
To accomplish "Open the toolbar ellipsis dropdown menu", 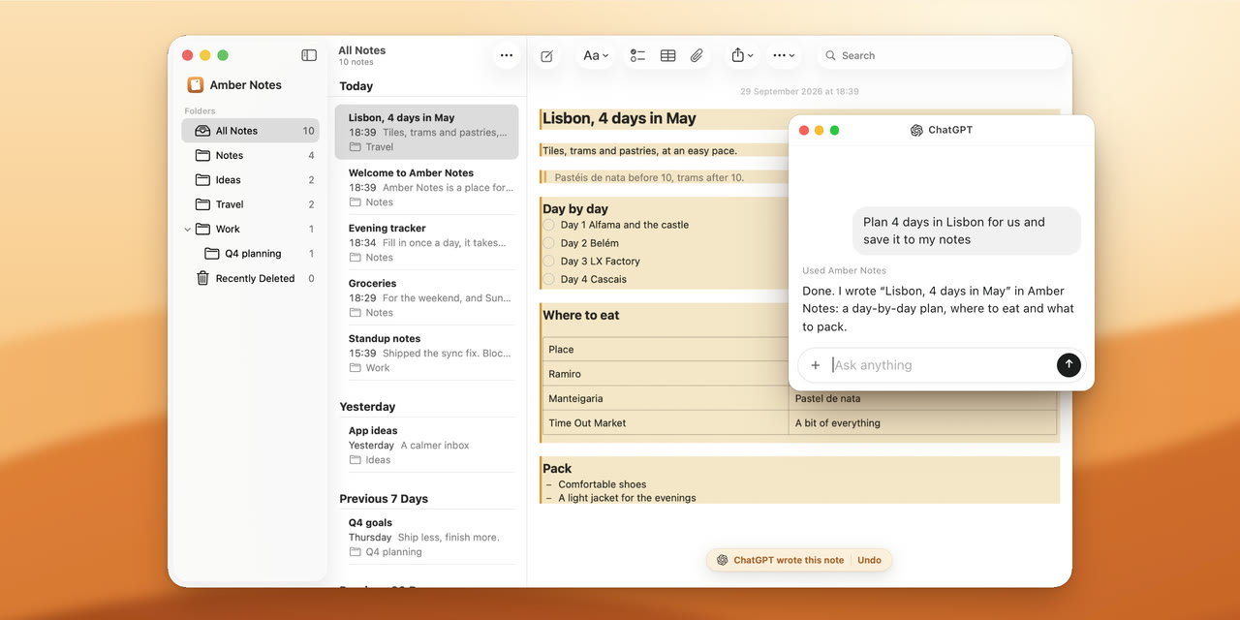I will click(x=784, y=56).
